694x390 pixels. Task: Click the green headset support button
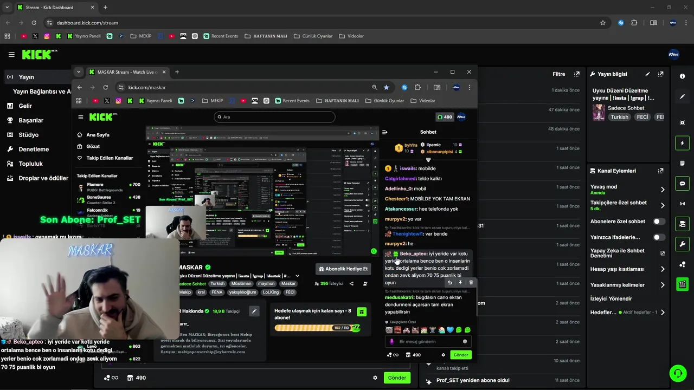[677, 373]
